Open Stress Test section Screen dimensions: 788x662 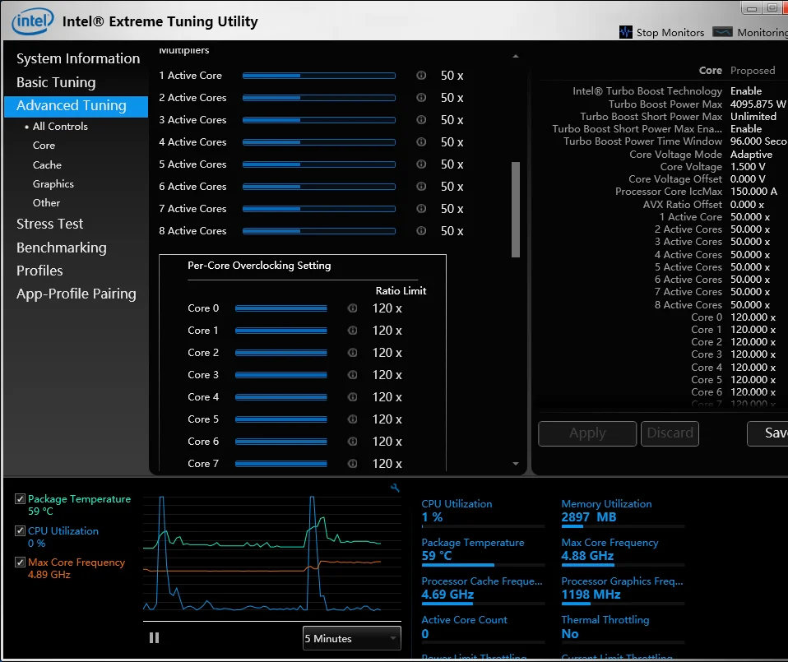(49, 224)
